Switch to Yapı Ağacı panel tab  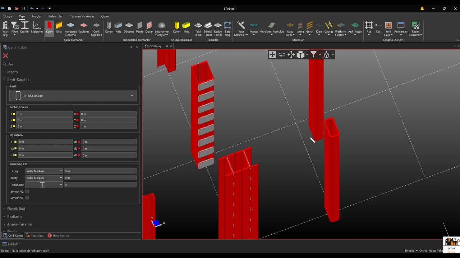pyautogui.click(x=35, y=235)
